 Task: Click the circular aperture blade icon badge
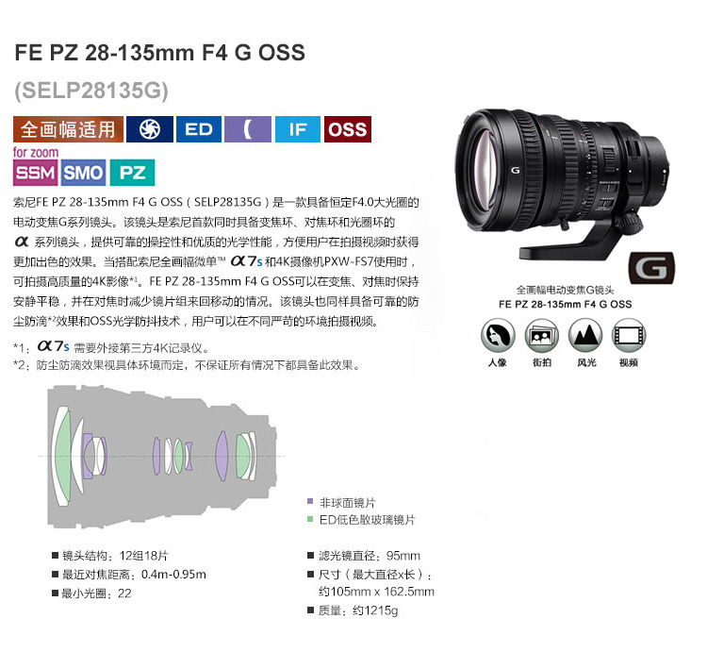click(x=150, y=129)
